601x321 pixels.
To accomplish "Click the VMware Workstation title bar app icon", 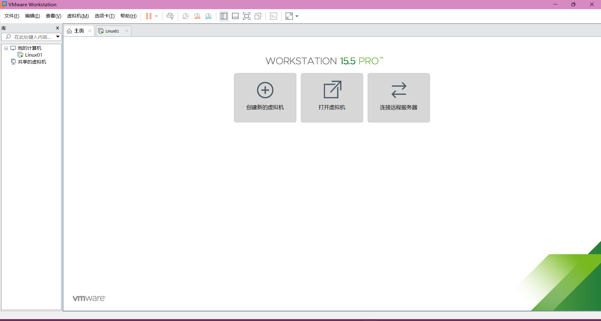I will (x=4, y=4).
